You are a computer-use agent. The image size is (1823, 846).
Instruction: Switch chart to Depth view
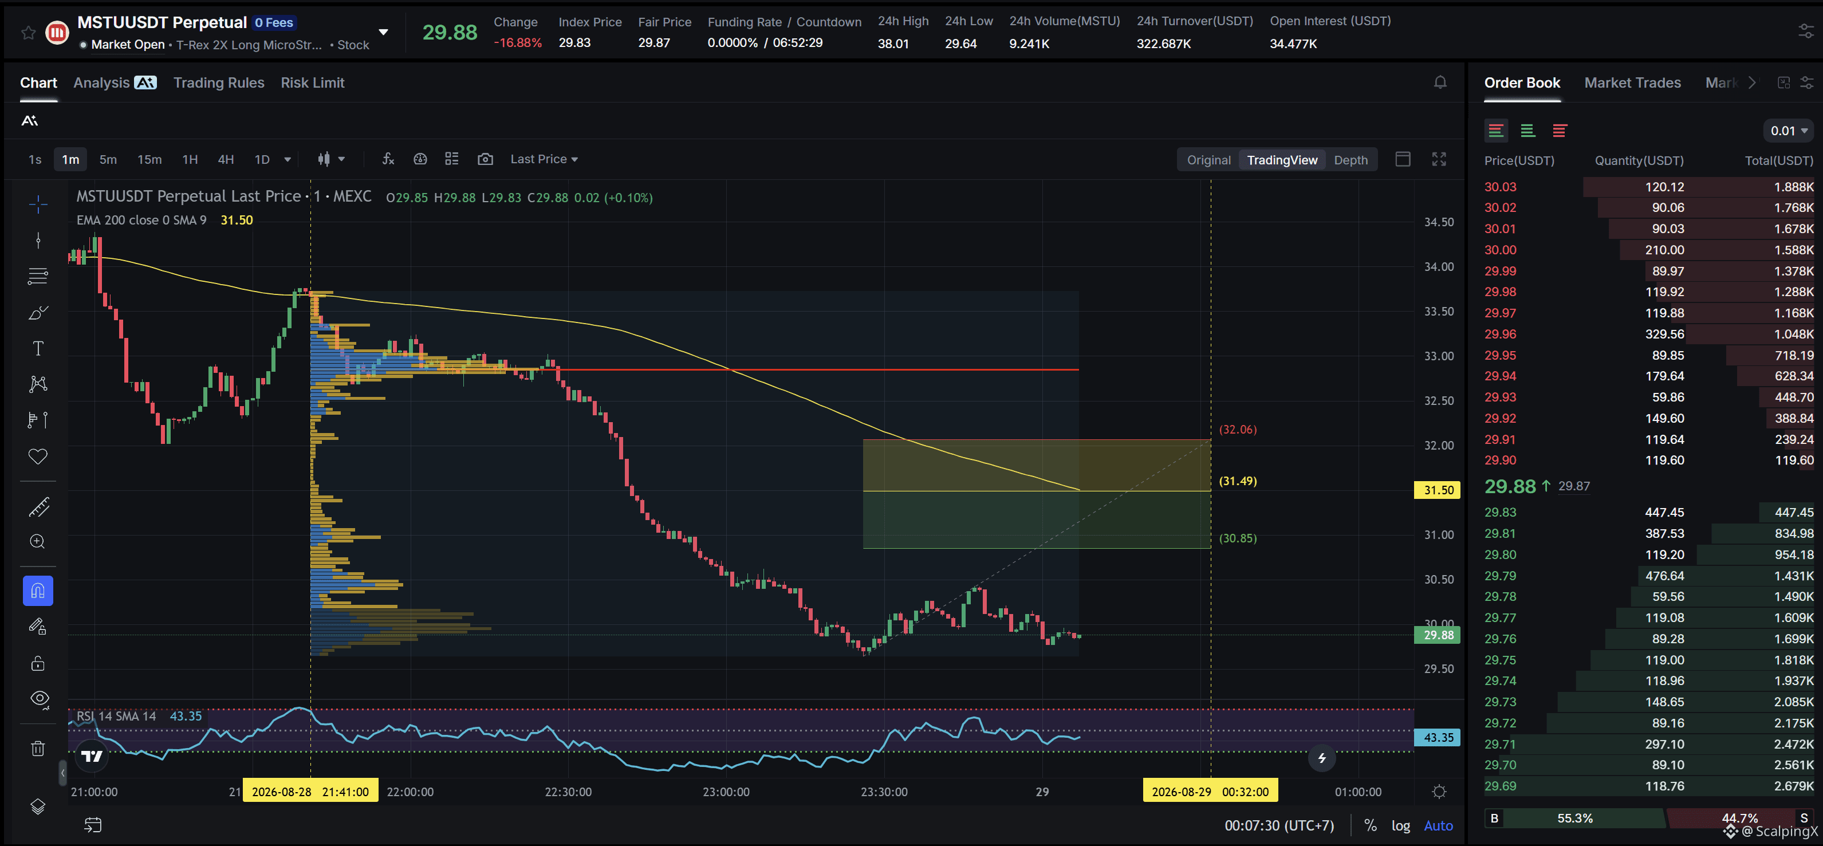[1350, 160]
